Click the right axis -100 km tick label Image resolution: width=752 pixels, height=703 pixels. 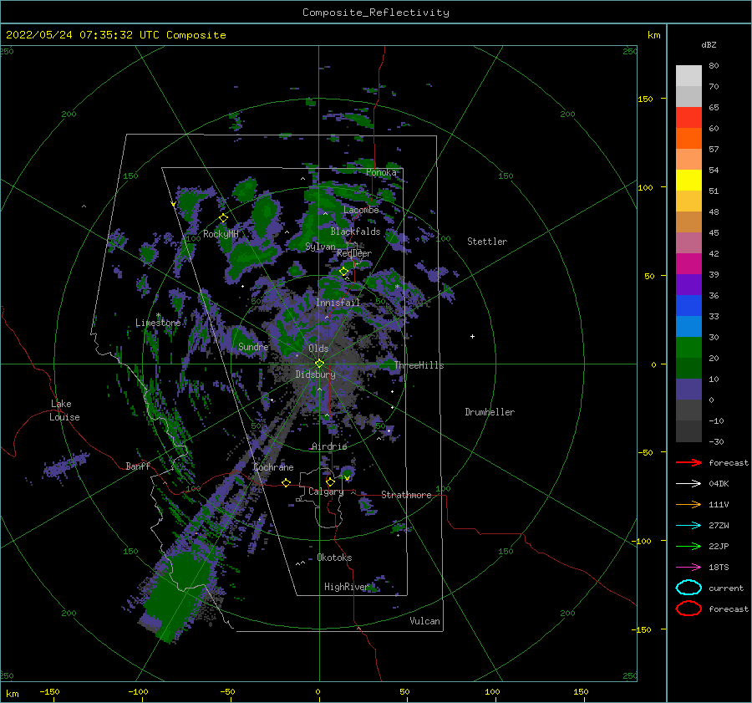pyautogui.click(x=641, y=541)
